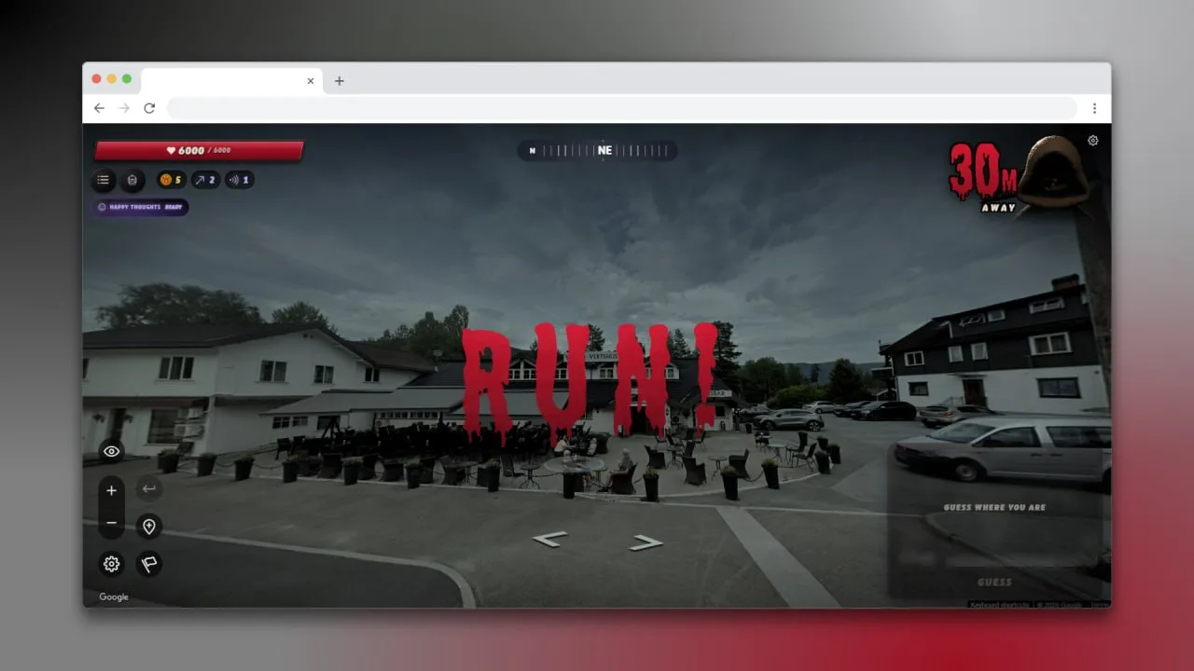
Task: Open the top-right small settings gear
Action: tap(1093, 141)
